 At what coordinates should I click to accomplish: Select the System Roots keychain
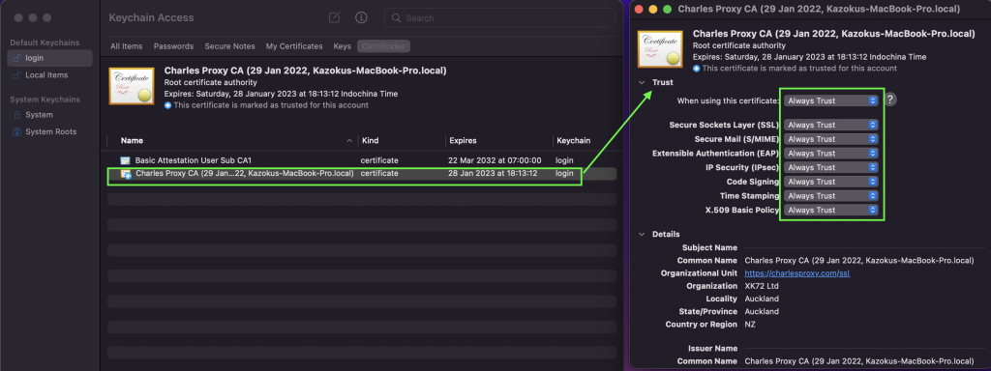50,131
